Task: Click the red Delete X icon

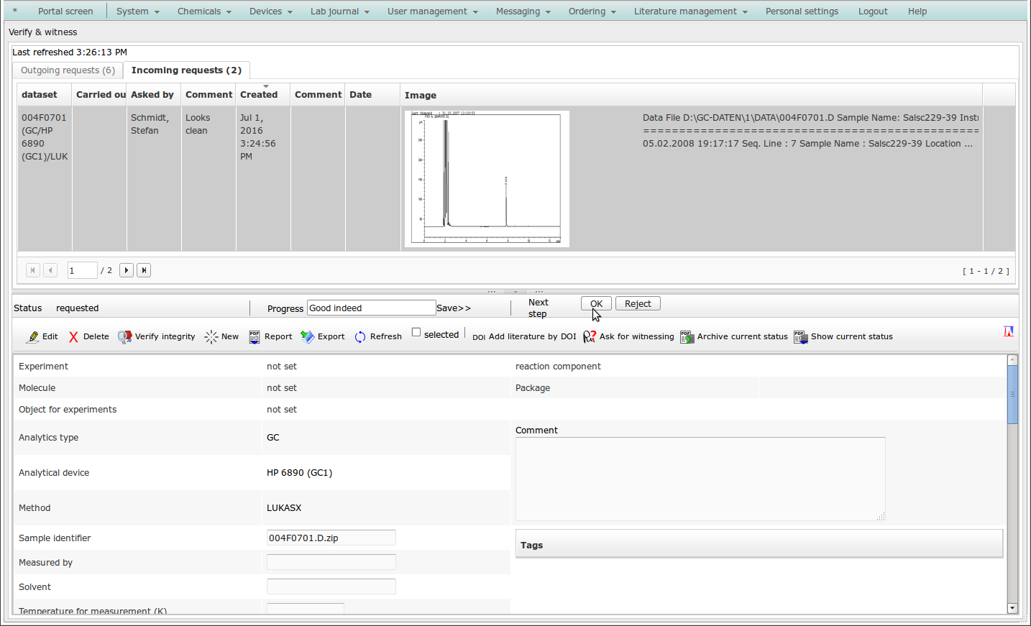Action: coord(73,337)
